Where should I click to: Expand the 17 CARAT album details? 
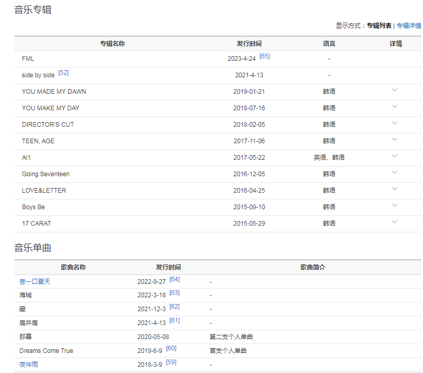click(395, 222)
